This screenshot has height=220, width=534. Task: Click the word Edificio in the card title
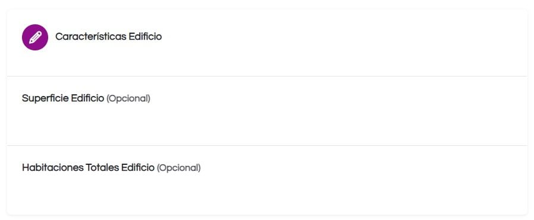pyautogui.click(x=145, y=37)
